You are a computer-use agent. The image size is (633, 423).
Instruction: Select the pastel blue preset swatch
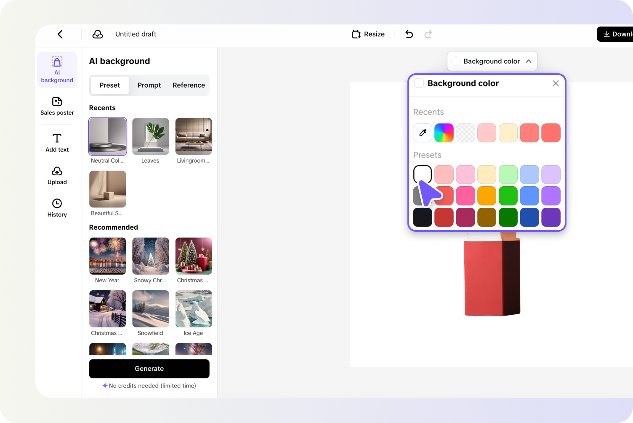[529, 174]
